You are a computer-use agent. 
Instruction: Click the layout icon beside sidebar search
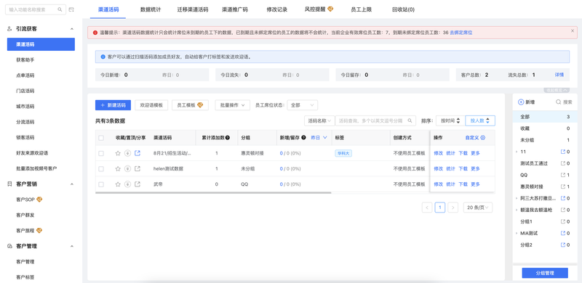tap(71, 9)
